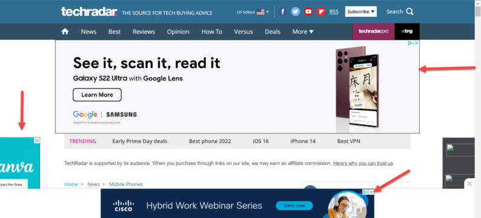Screen dimensions: 481x218
Task: Go to Opinion section
Action: 178,31
